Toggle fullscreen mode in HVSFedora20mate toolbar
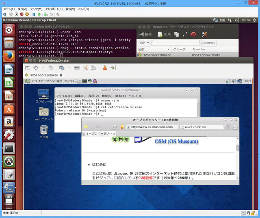260x218 pixels. pos(27,68)
